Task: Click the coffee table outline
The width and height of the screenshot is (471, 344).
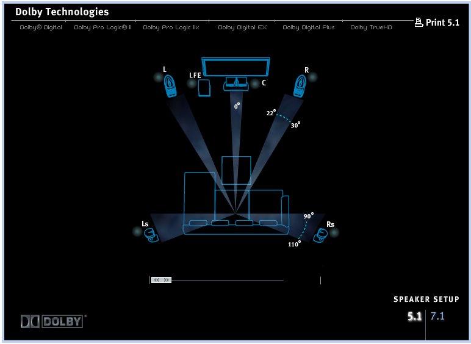Action: coord(236,170)
